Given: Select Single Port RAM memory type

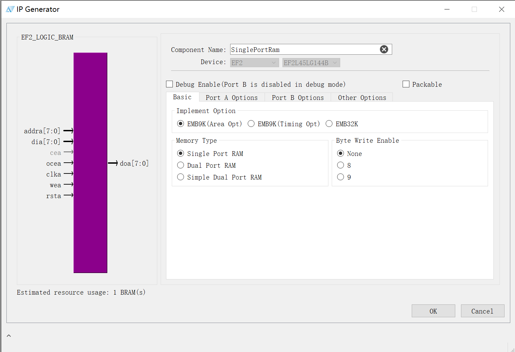Looking at the screenshot, I should pos(181,153).
